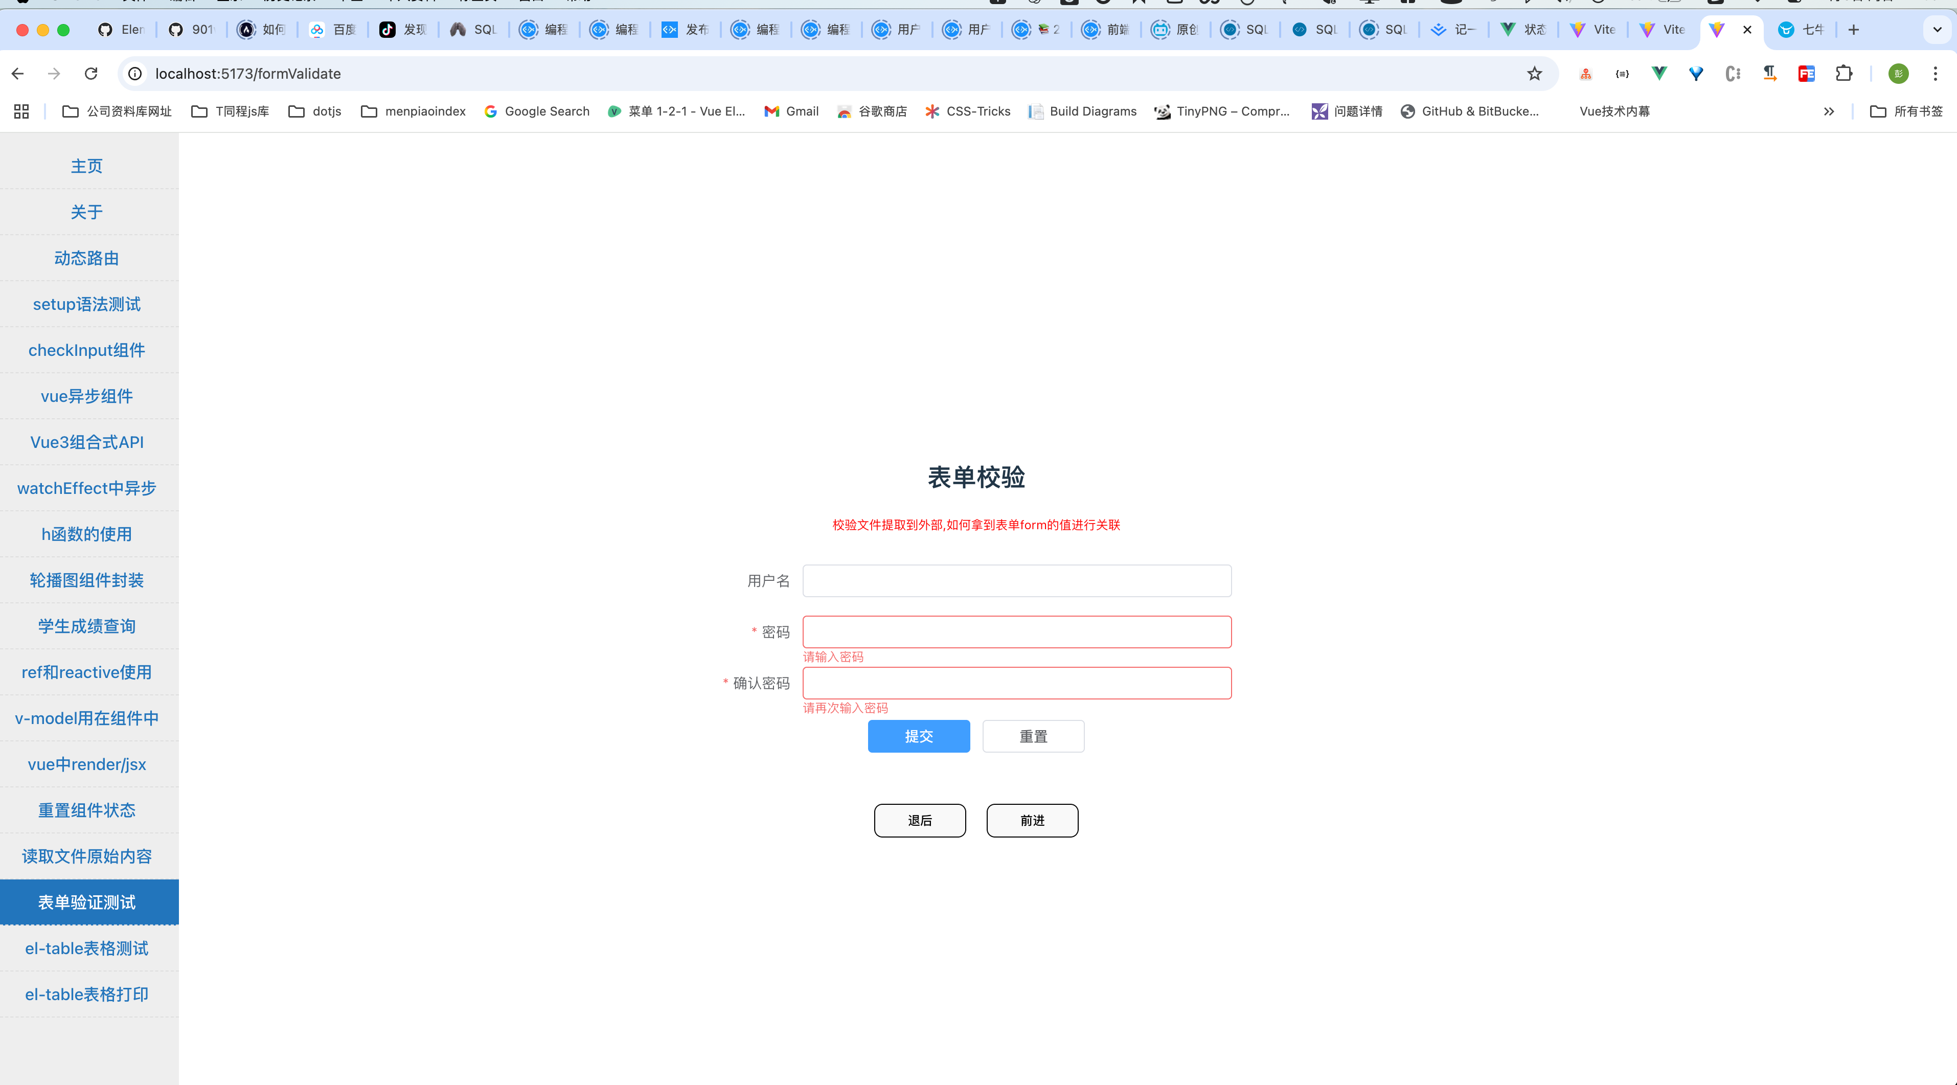Viewport: 1957px width, 1085px height.
Task: Open T同程js库 bookmark folder
Action: [230, 111]
